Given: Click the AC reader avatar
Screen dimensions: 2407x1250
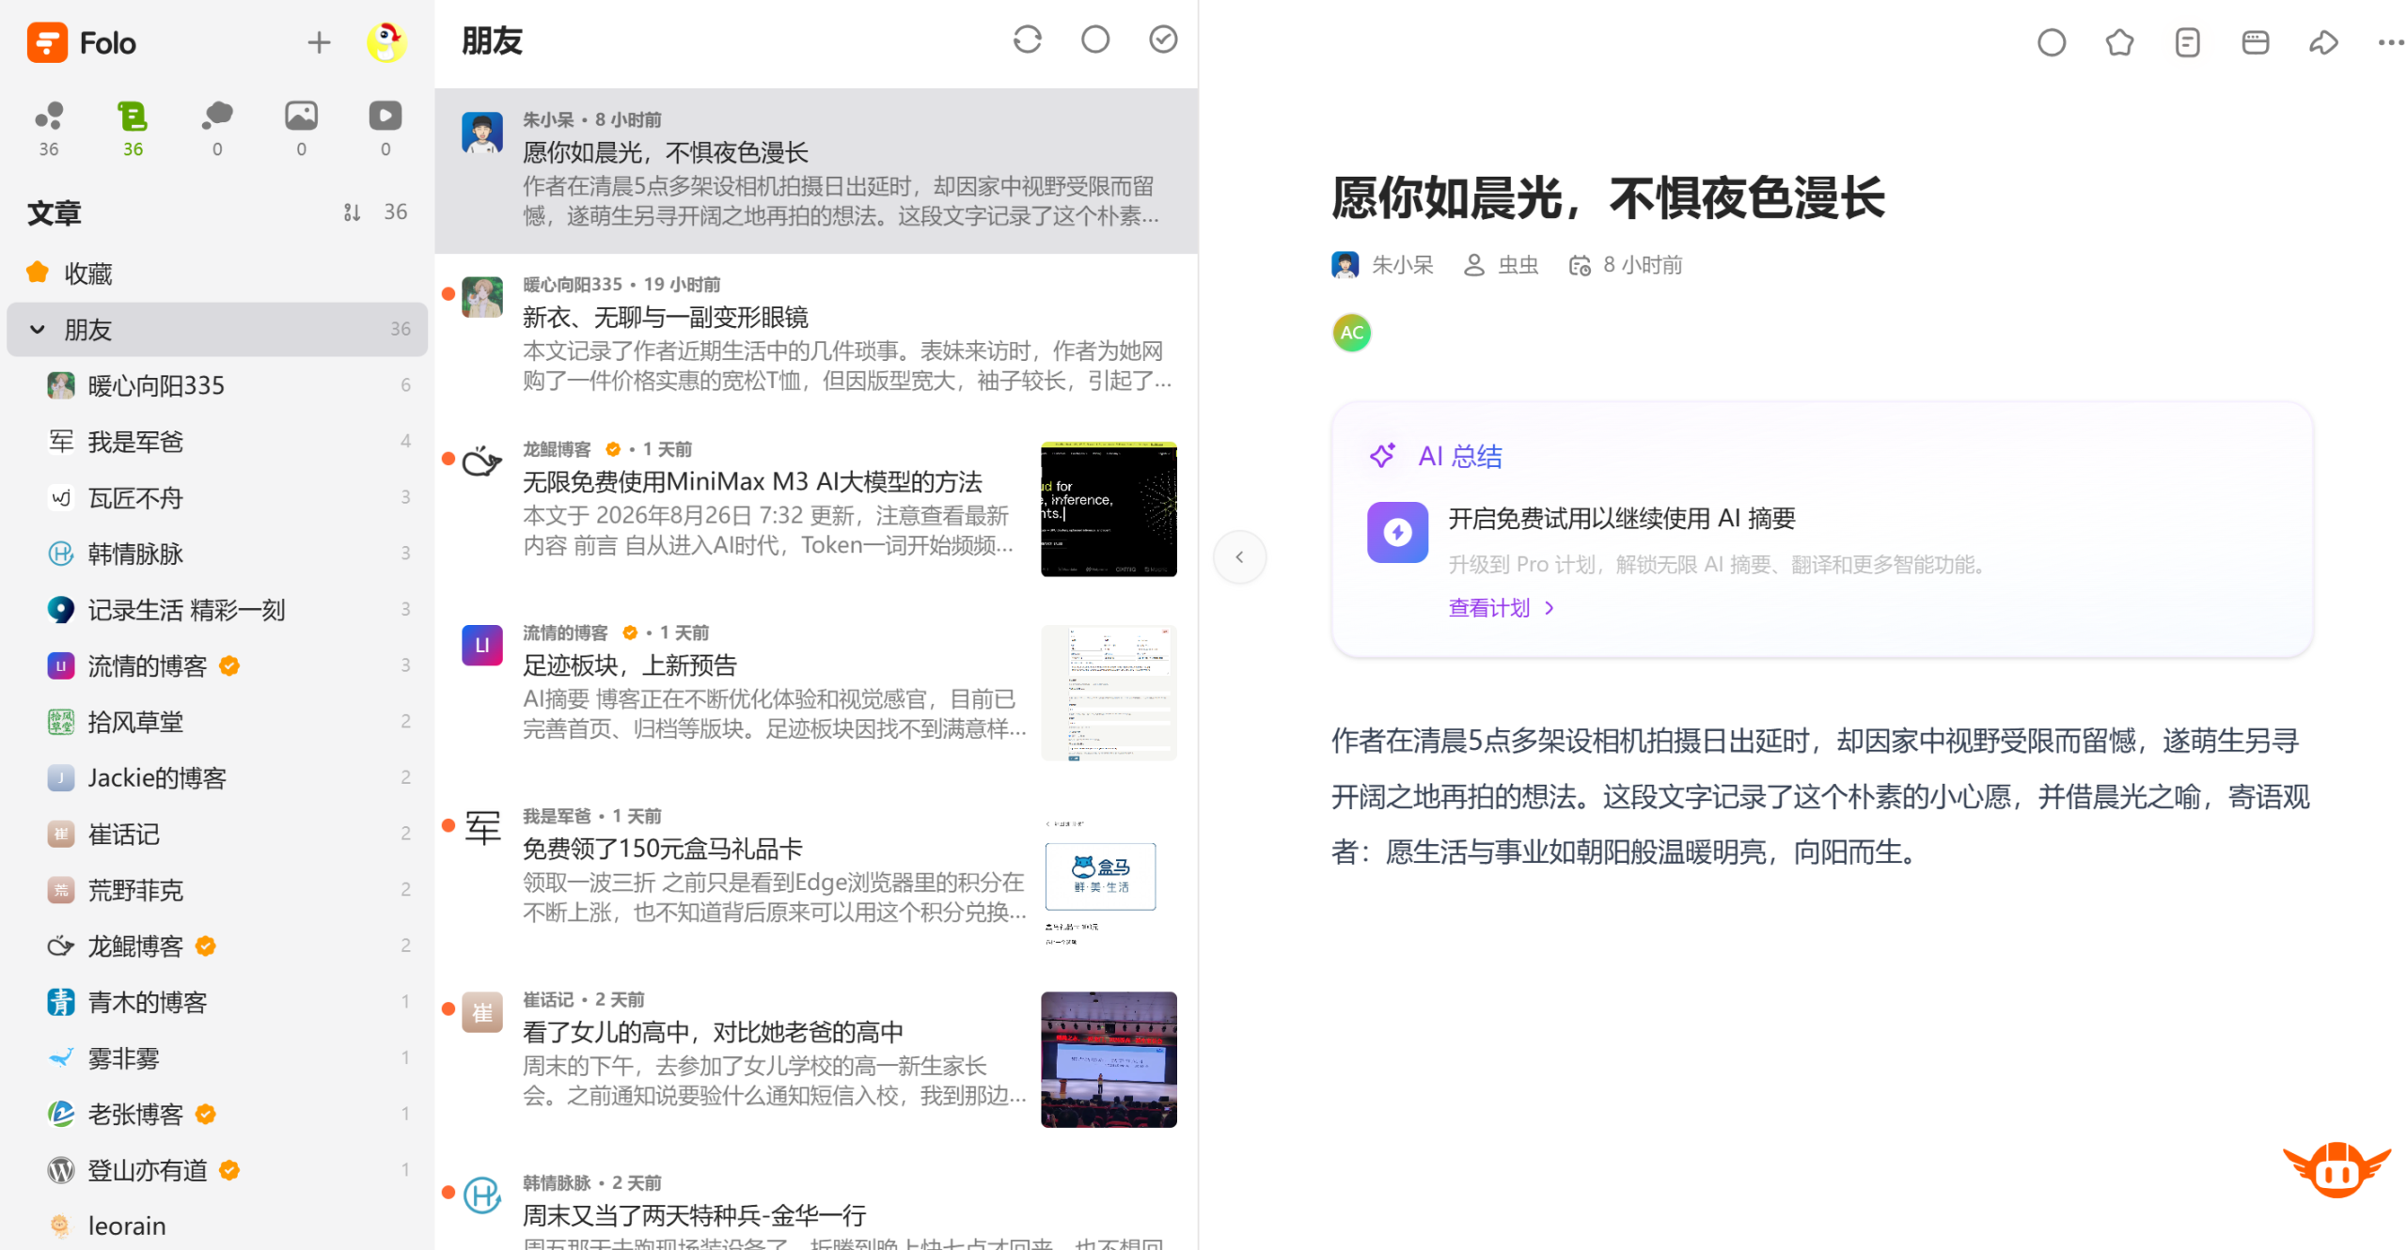Looking at the screenshot, I should 1350,333.
